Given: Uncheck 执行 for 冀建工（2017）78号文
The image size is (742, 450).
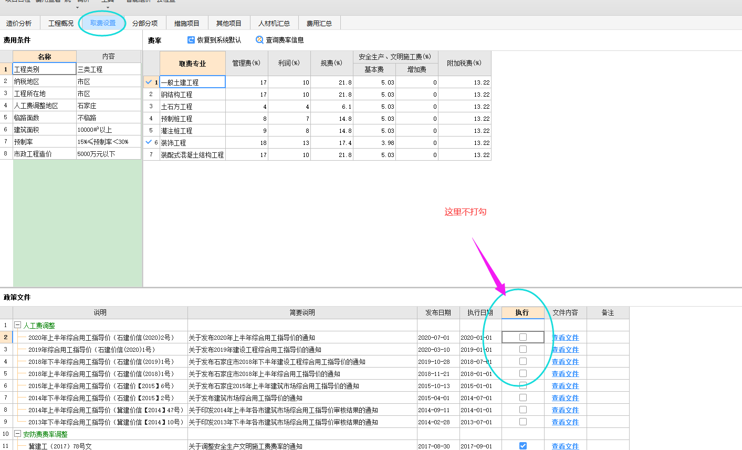Looking at the screenshot, I should point(523,446).
